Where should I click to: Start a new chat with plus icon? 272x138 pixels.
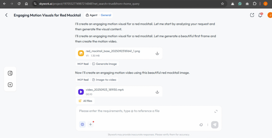pos(10,85)
